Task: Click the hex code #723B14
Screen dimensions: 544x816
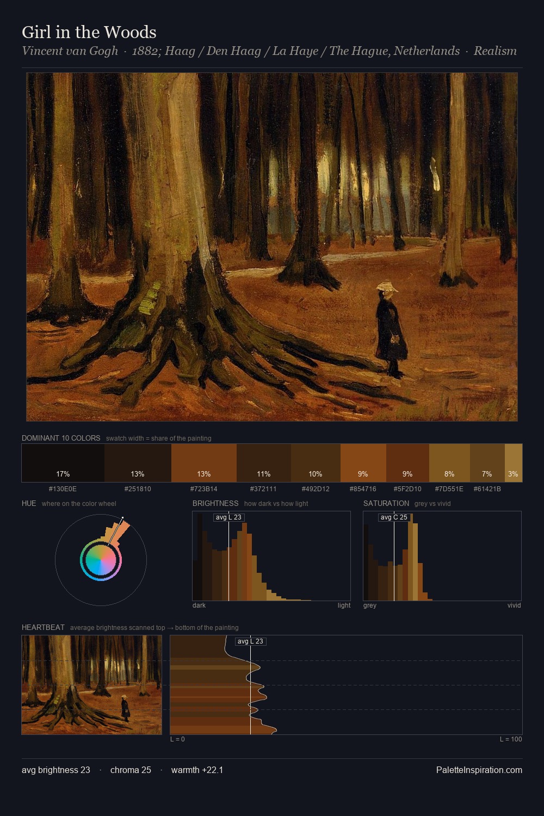Action: pos(204,489)
